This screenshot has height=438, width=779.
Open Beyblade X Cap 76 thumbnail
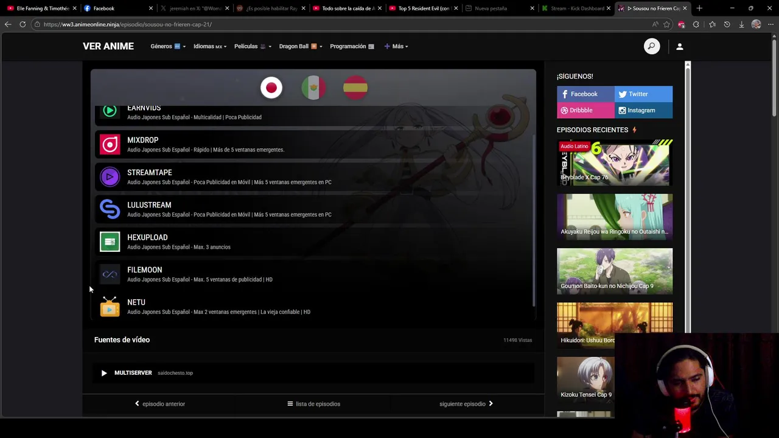click(615, 162)
